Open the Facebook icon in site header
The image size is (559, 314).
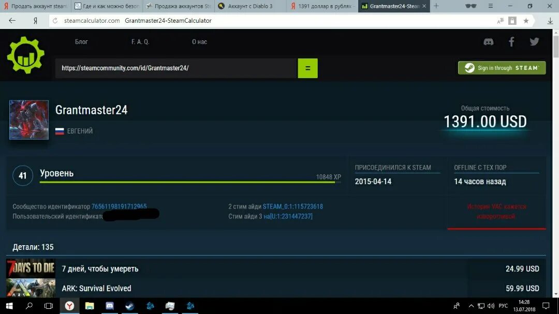tap(511, 42)
